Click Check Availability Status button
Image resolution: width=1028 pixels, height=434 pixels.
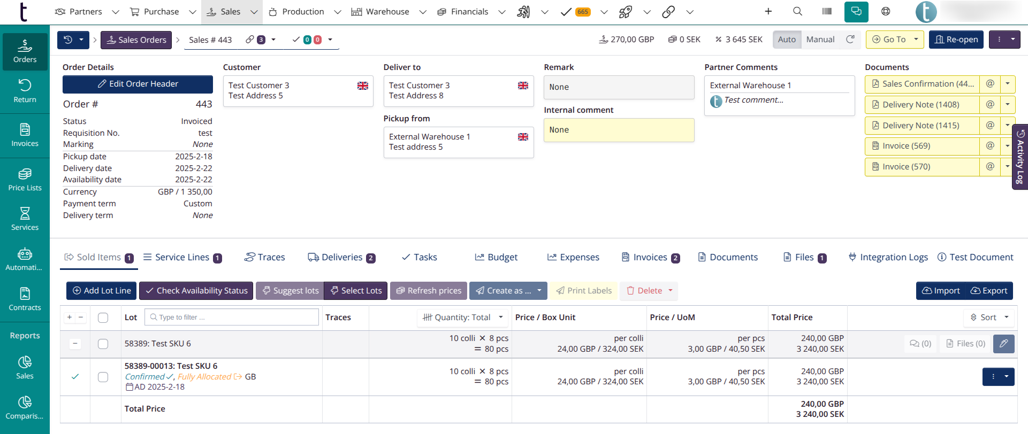point(196,291)
